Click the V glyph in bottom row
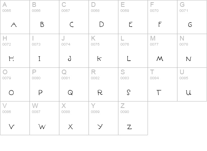Screen dimensions: 207x151 12,127
